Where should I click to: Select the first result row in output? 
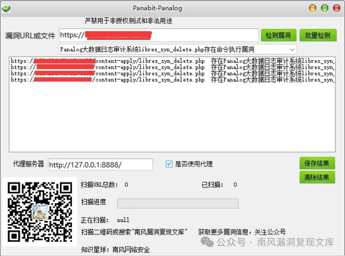(x=172, y=61)
